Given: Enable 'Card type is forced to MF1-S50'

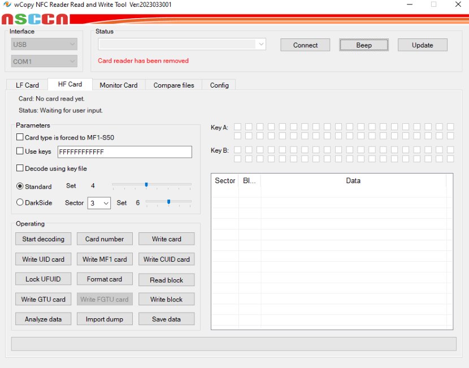Looking at the screenshot, I should tap(20, 137).
